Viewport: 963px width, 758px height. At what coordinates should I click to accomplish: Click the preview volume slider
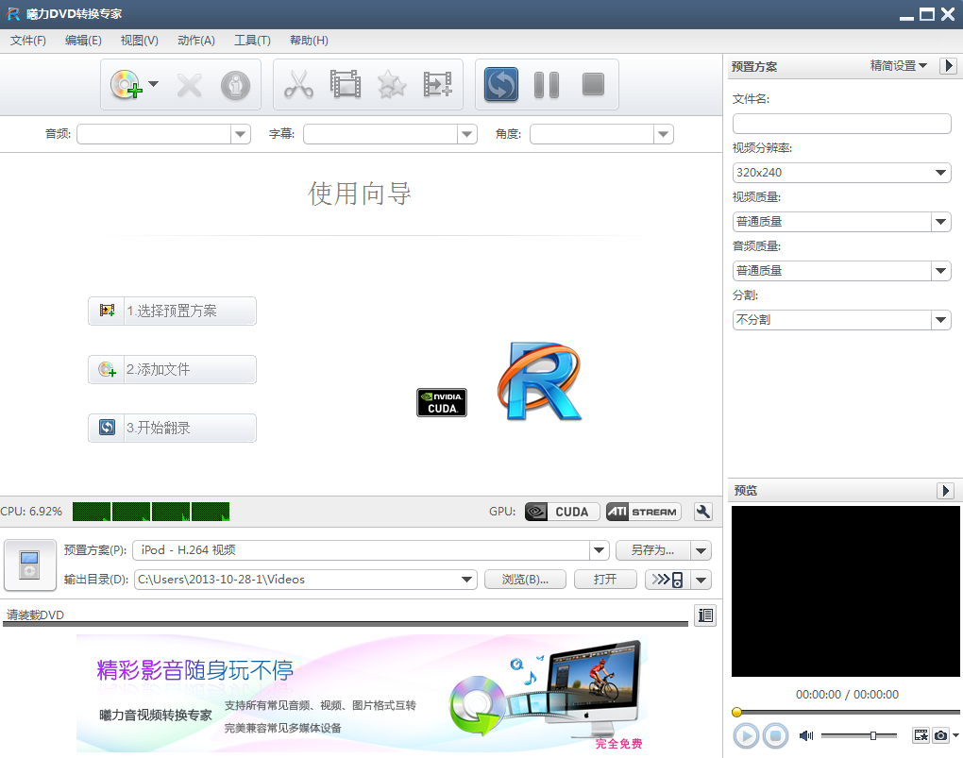coord(858,735)
